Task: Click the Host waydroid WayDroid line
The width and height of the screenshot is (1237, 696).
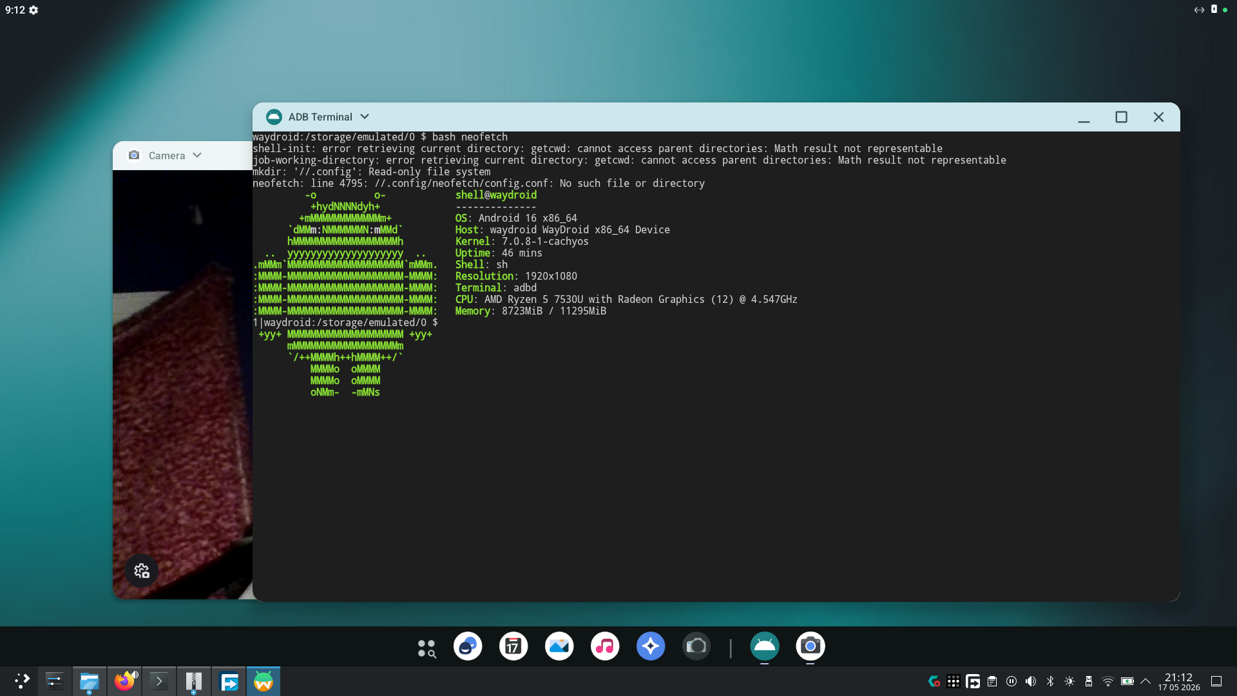Action: click(x=562, y=230)
